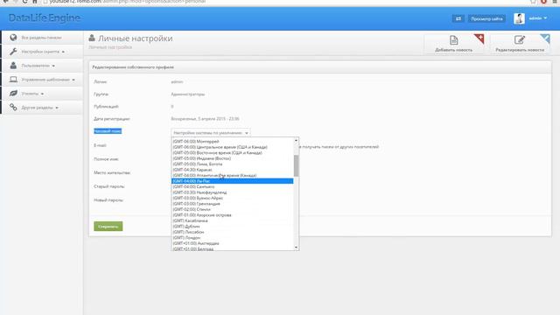Click the admin avatar picture
Screen dimensions: 560x315
tap(519, 18)
